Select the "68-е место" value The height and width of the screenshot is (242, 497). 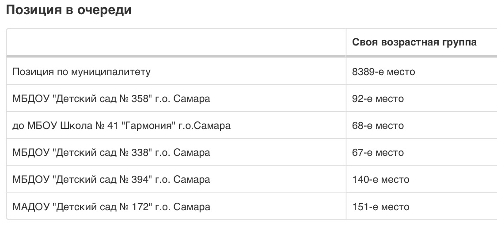[378, 126]
